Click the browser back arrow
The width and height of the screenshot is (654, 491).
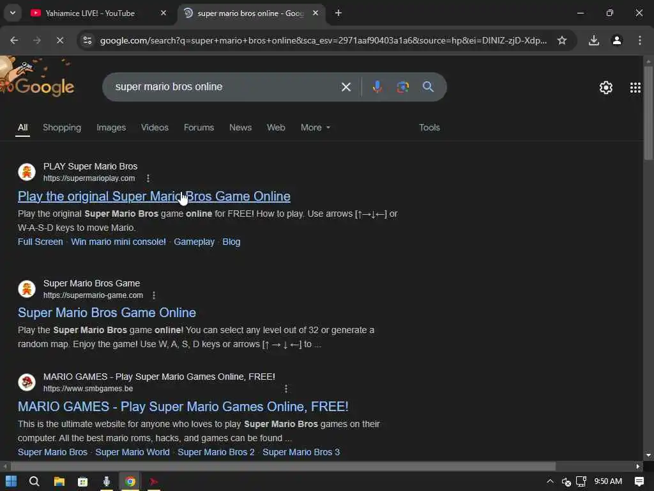pos(14,40)
